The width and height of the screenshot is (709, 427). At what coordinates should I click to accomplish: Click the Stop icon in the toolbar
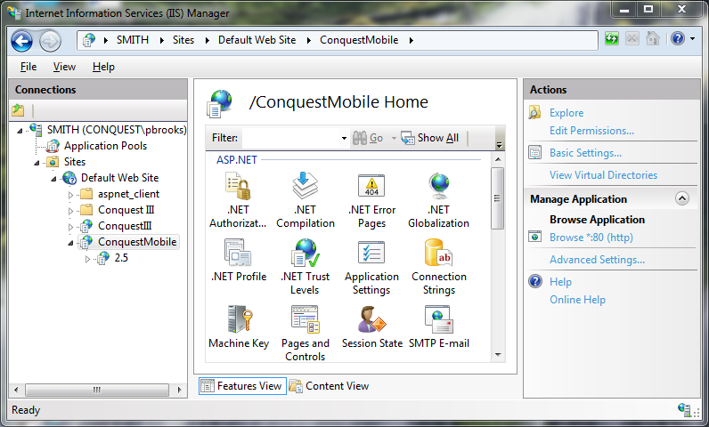tap(632, 39)
